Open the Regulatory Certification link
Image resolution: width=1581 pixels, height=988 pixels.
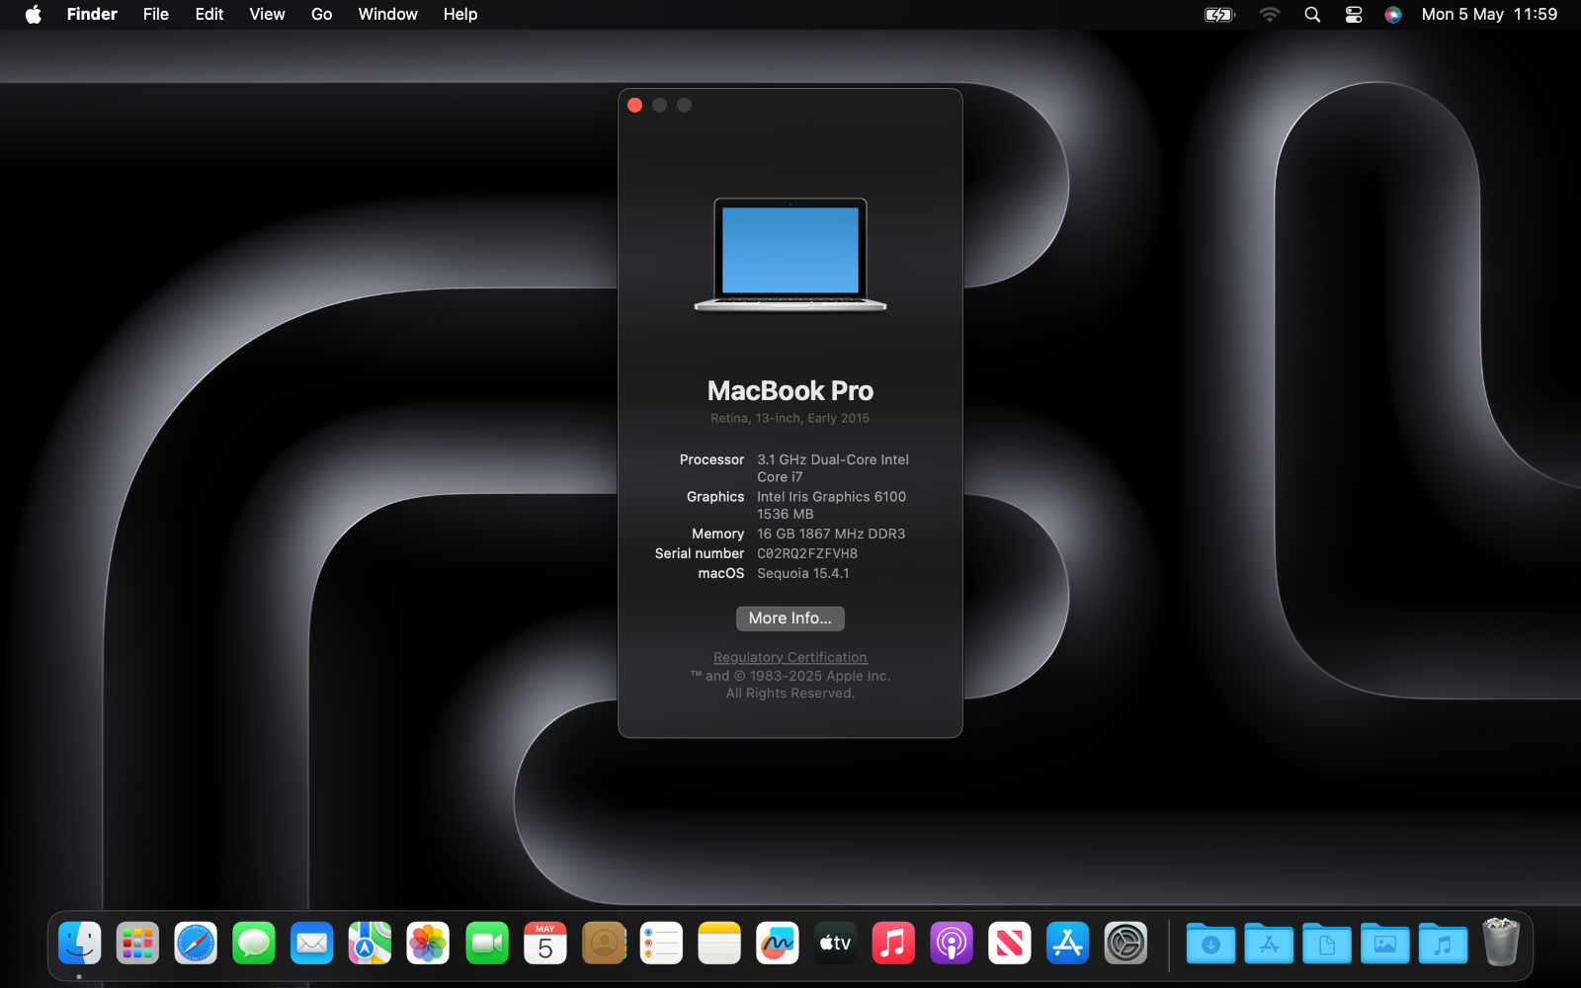click(x=790, y=657)
